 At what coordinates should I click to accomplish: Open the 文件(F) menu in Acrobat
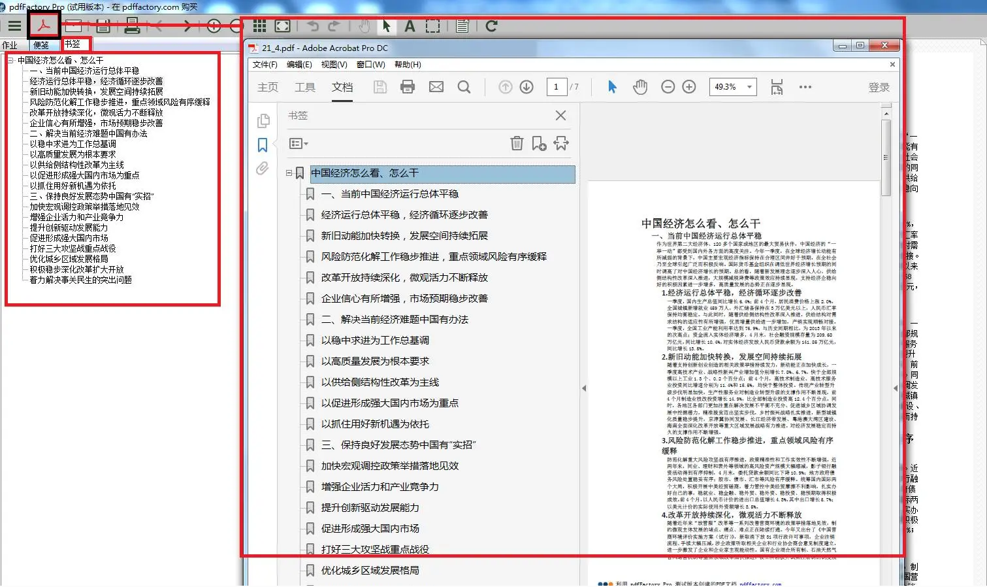pyautogui.click(x=265, y=65)
